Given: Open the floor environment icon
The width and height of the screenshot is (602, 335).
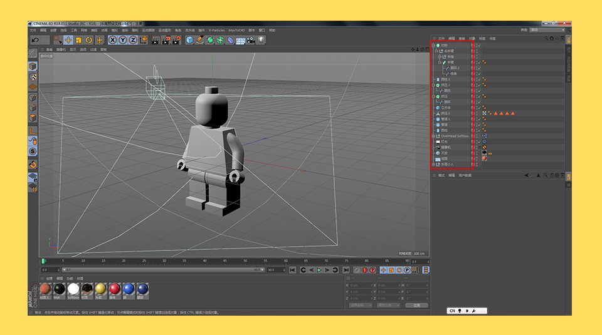Looking at the screenshot, I should (x=241, y=40).
